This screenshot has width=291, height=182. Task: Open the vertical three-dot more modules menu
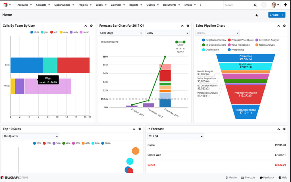click(201, 5)
